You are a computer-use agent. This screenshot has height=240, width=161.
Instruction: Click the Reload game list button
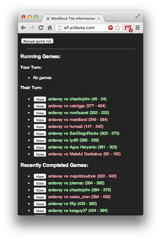(x=37, y=41)
